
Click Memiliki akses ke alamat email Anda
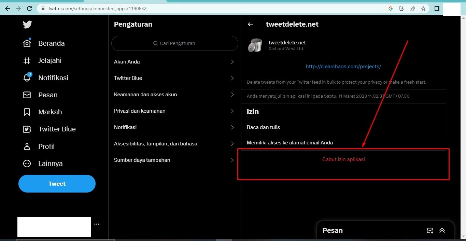point(290,143)
